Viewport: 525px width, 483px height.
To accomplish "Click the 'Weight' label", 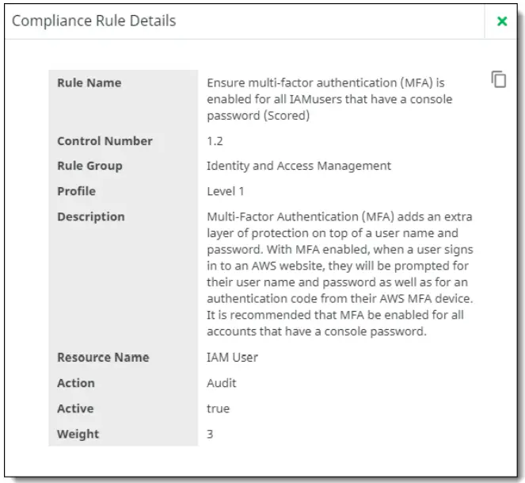I will [x=78, y=434].
